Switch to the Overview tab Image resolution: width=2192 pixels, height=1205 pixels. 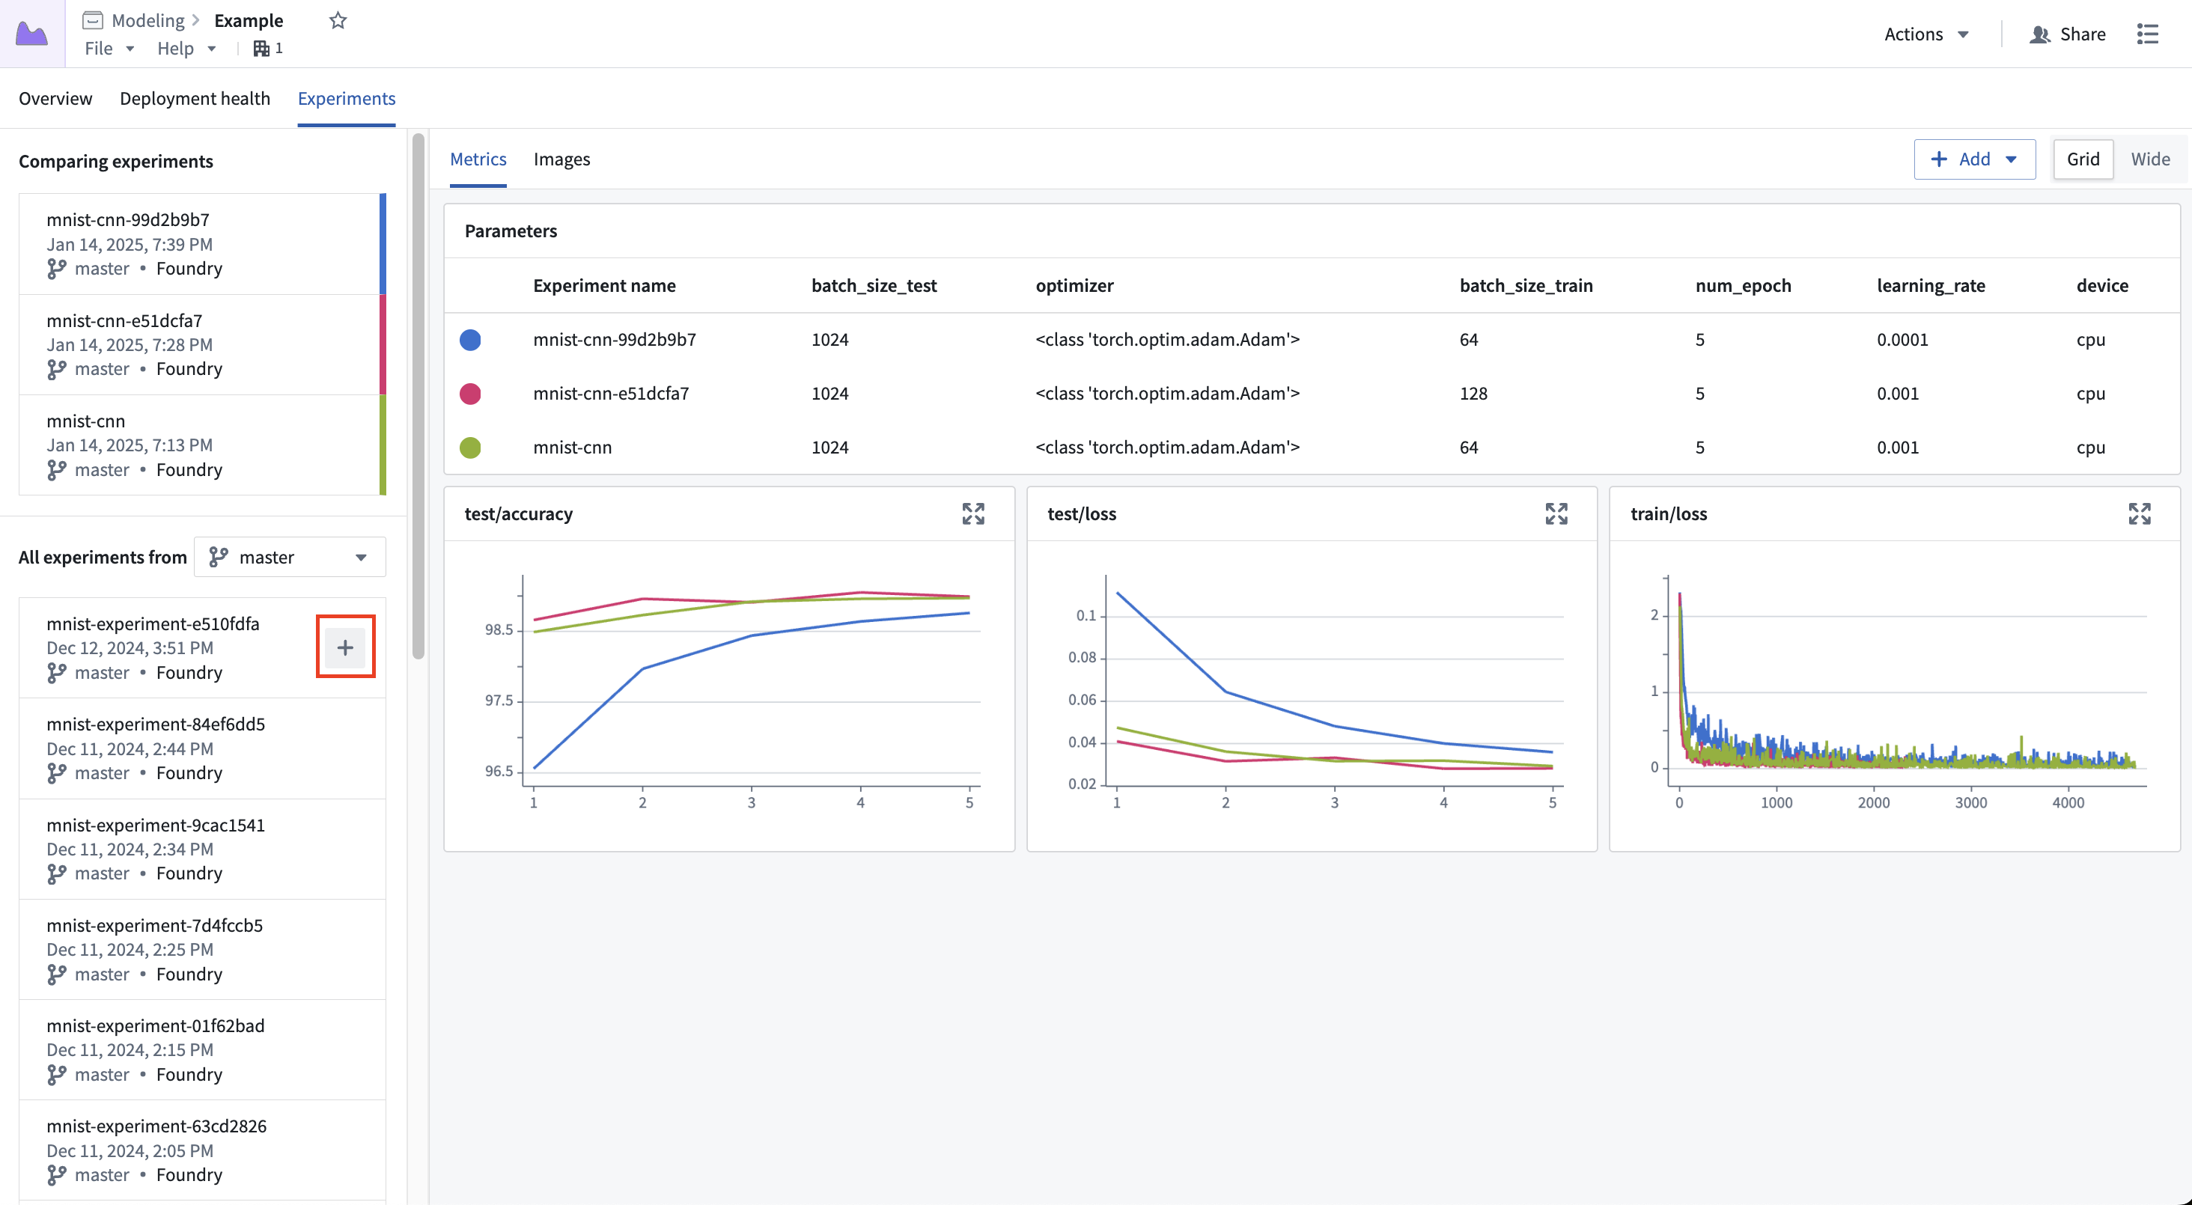(55, 99)
